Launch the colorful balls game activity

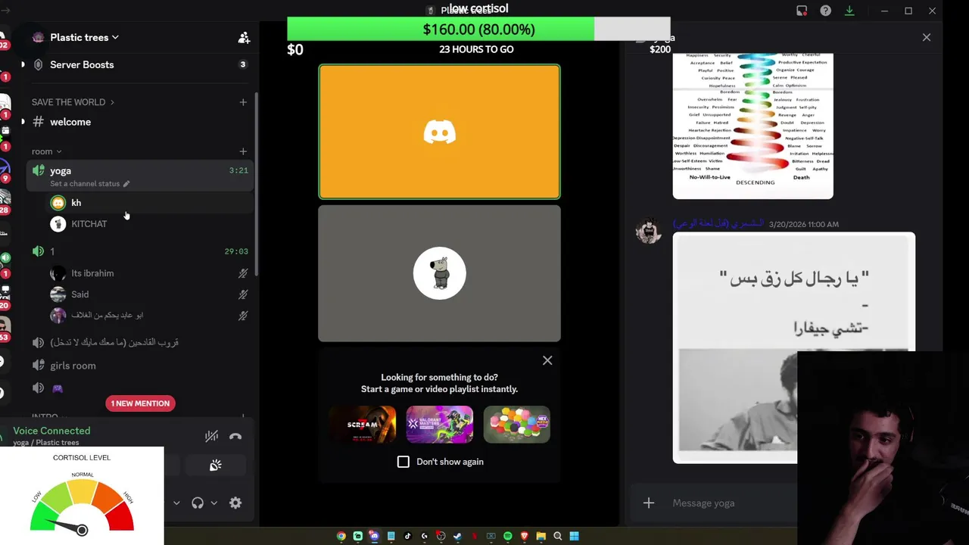[x=516, y=425]
